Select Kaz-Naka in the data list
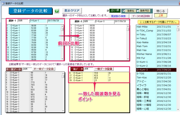Screen dimensions: 180x115 coord(156,42)
